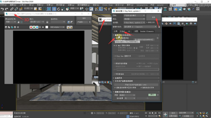Open image sampler type dropdown
Image resolution: width=211 pixels, height=118 pixels.
pos(127,95)
